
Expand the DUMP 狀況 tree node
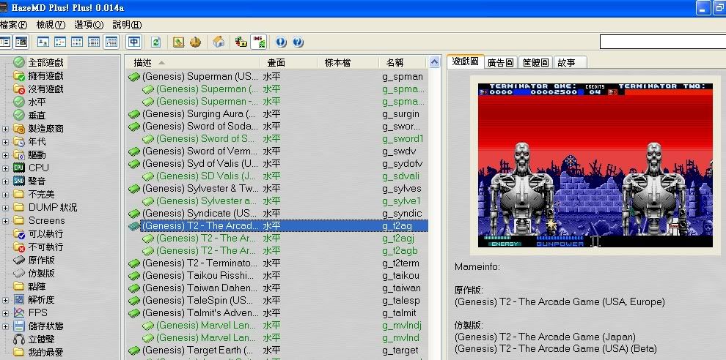(x=6, y=208)
